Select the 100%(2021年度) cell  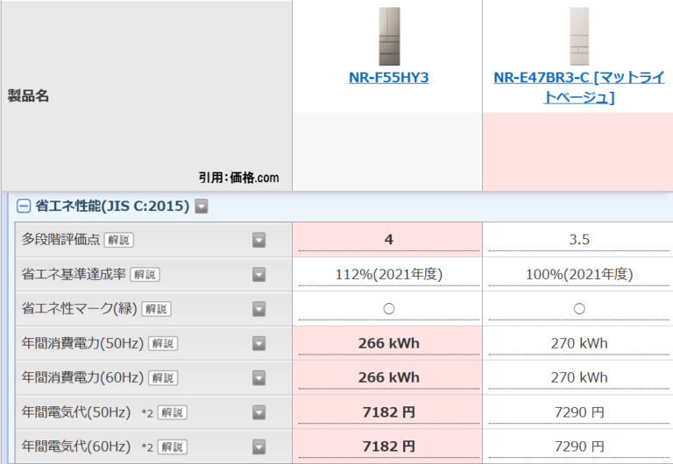point(577,274)
